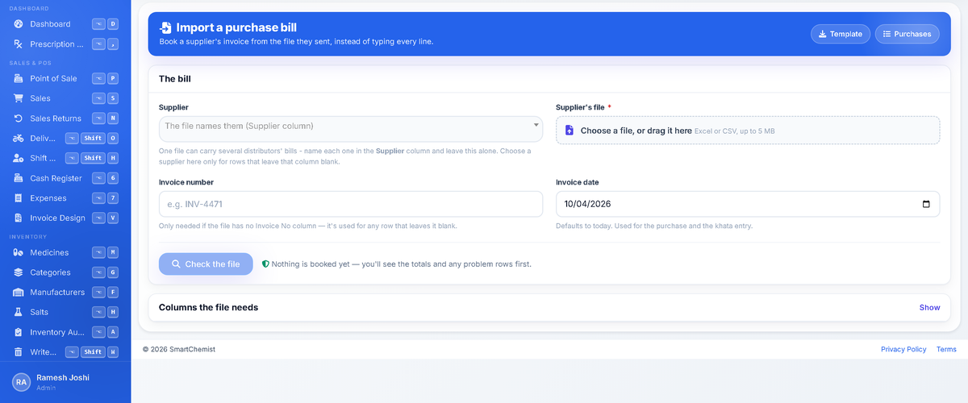The height and width of the screenshot is (403, 968).
Task: Open the calendar picker on Invoice date
Action: 926,204
